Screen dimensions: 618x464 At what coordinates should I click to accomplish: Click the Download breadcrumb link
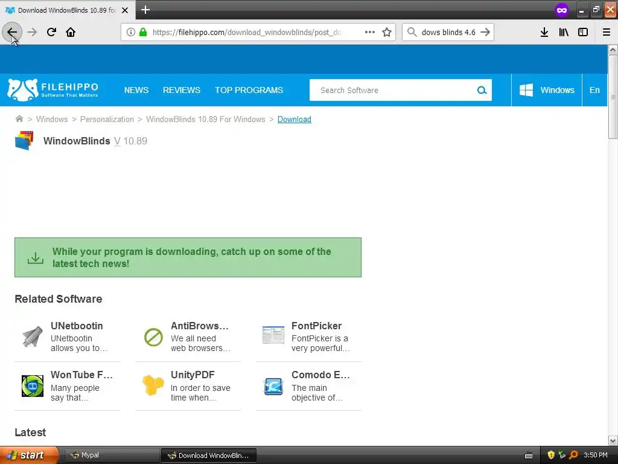point(295,119)
